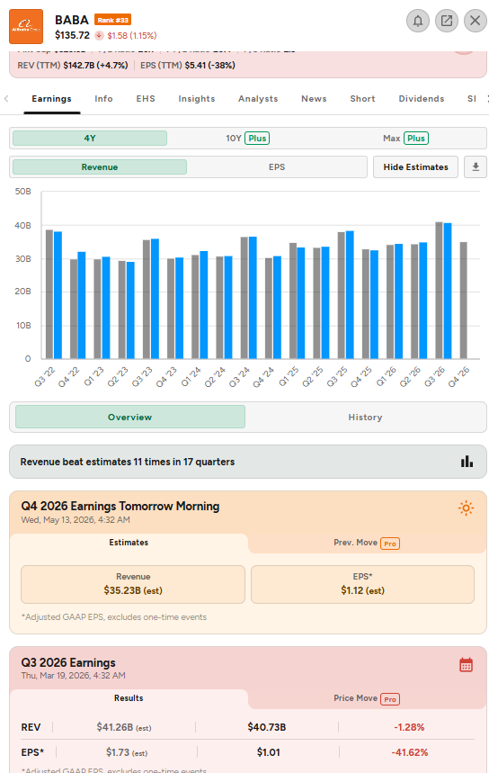Click the Q3 '22 gray estimate bar
This screenshot has height=773, width=489.
(49, 294)
